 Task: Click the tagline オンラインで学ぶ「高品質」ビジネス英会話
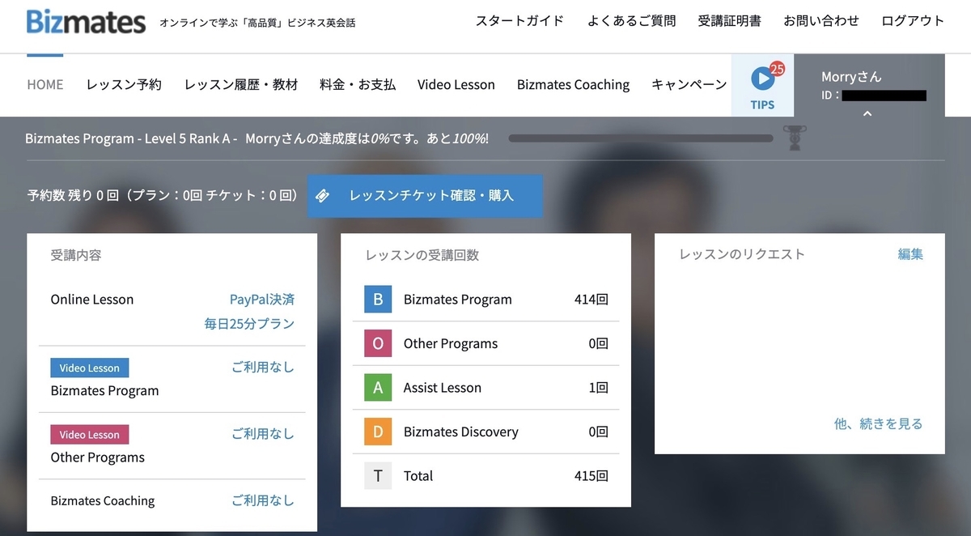257,23
